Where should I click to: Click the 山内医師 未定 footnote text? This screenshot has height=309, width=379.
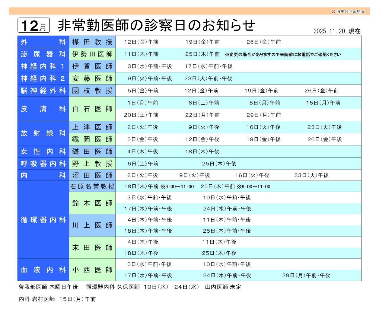tap(223, 287)
